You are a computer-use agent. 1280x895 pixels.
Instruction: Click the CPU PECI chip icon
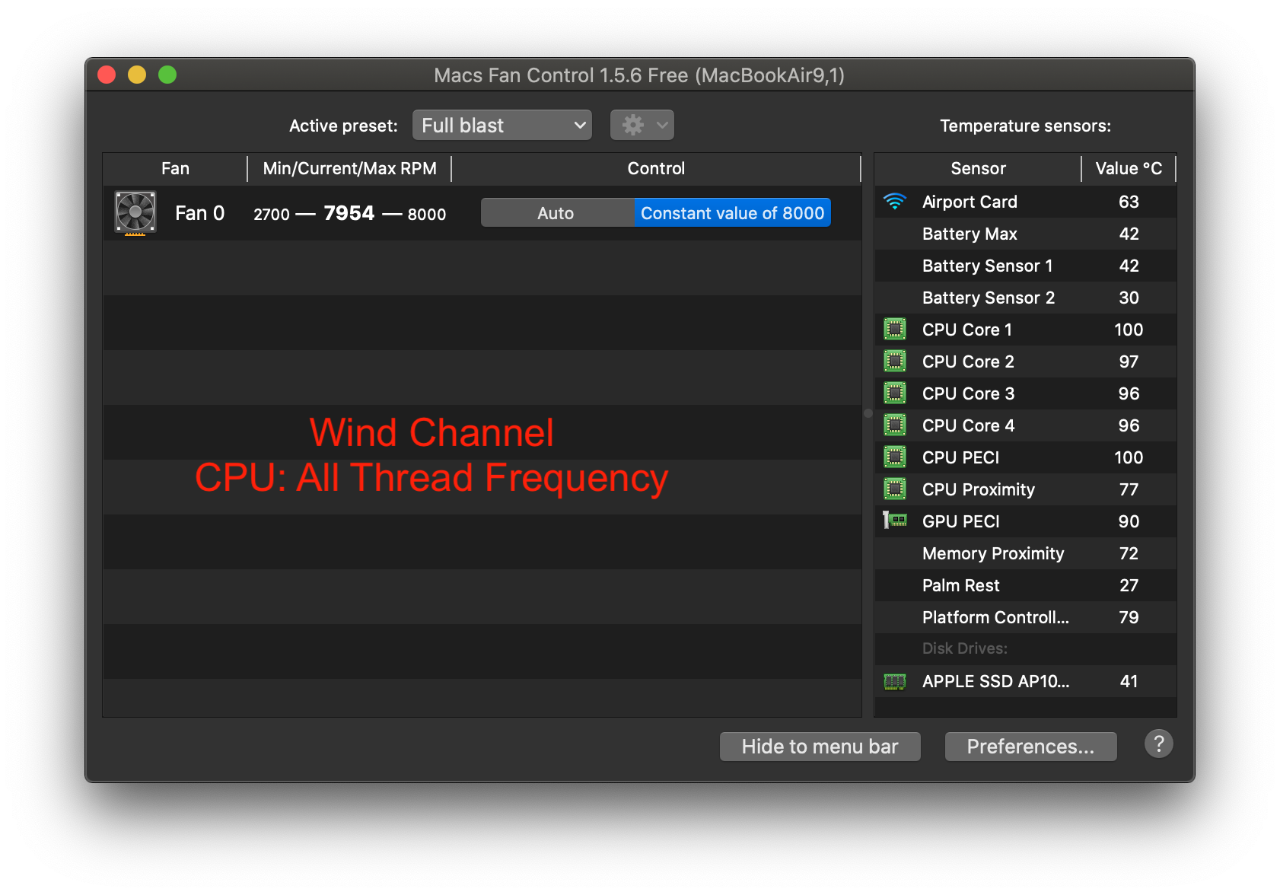(895, 457)
